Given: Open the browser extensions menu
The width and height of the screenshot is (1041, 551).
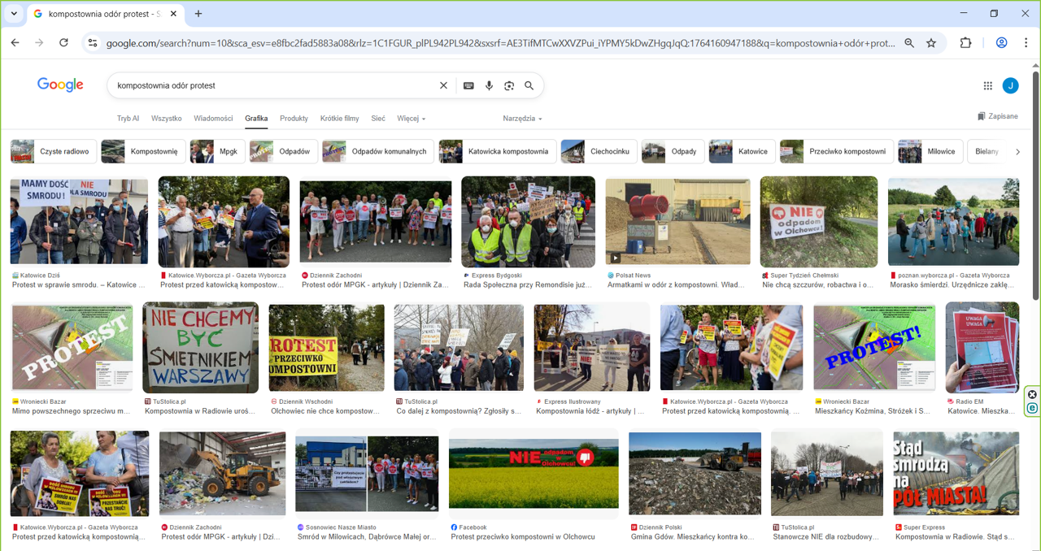Looking at the screenshot, I should coord(965,43).
